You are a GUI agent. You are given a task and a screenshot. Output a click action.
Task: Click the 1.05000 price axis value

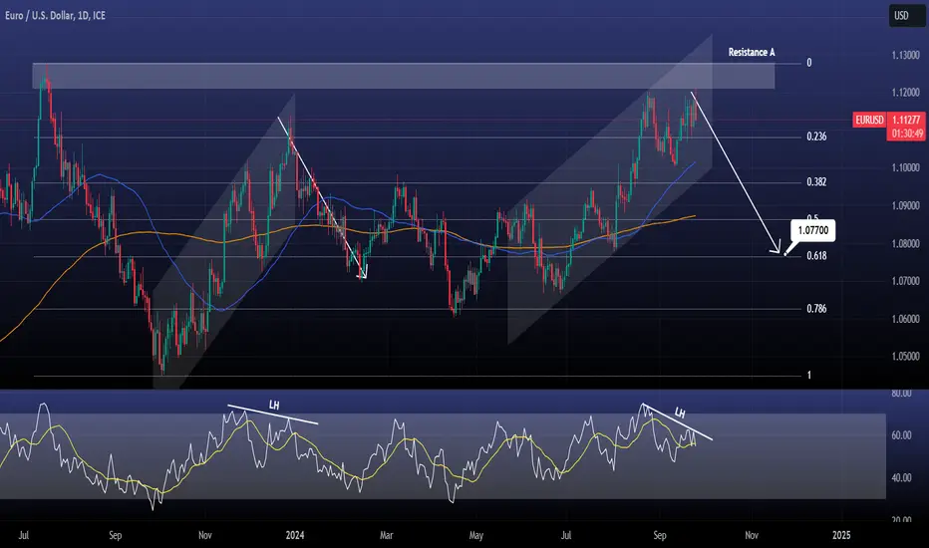point(906,357)
